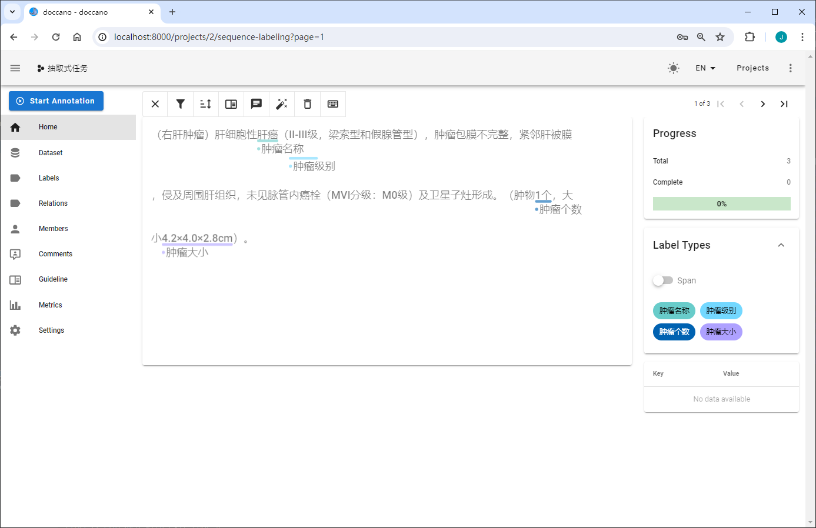Image resolution: width=816 pixels, height=528 pixels.
Task: Open the comment icon in toolbar
Action: 257,104
